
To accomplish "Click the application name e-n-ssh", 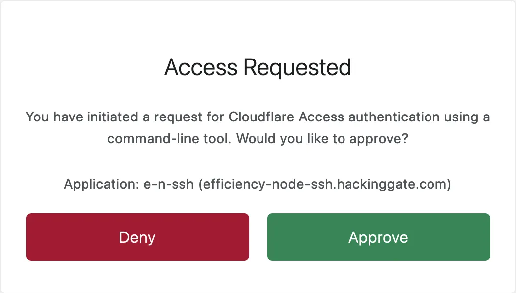I will pos(170,184).
